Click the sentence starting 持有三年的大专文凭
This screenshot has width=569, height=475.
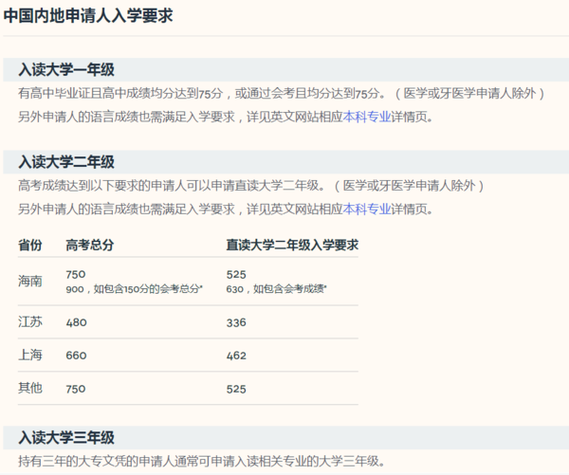pyautogui.click(x=201, y=461)
